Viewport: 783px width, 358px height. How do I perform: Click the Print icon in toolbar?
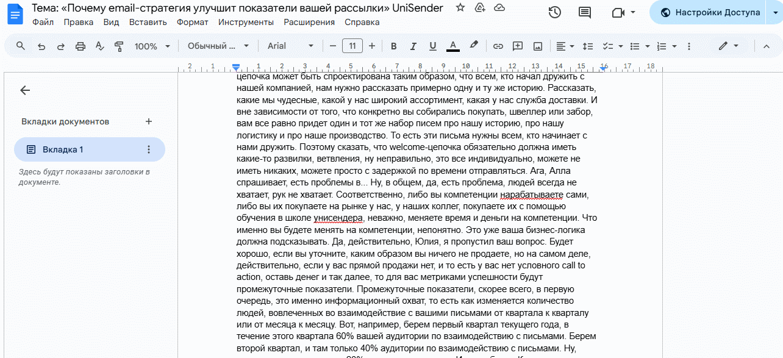80,46
